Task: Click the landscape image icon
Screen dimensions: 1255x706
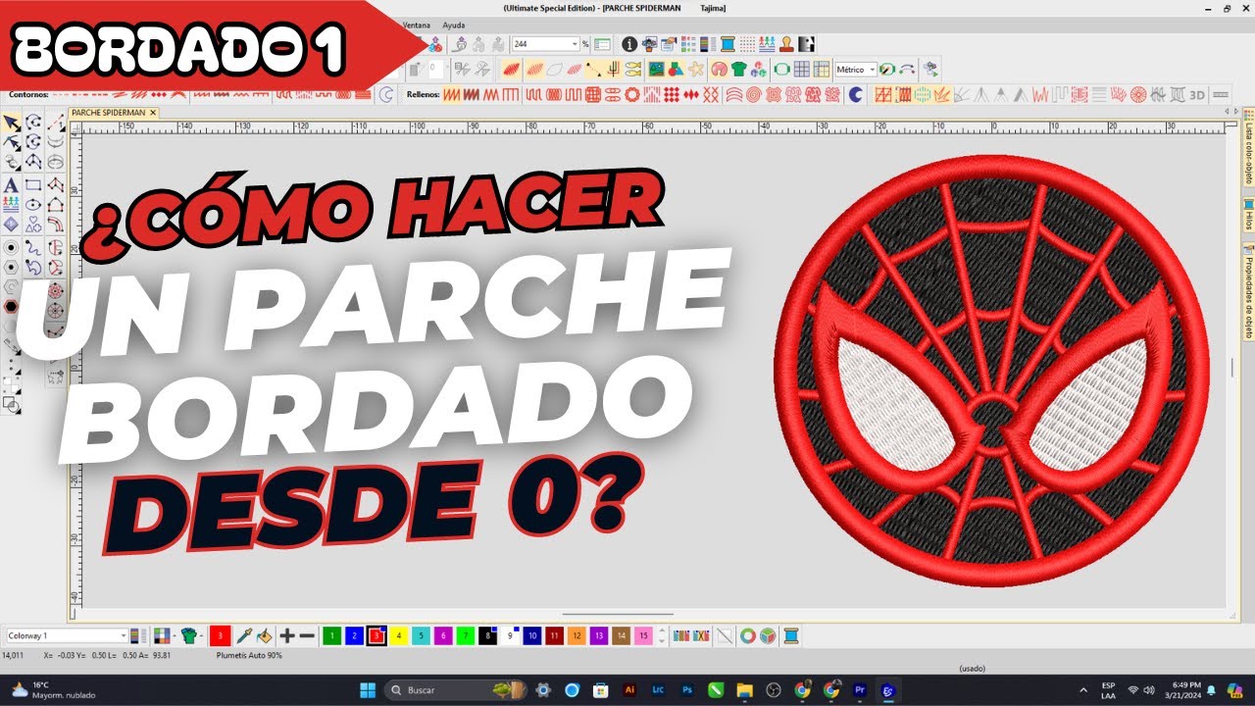Action: click(657, 70)
